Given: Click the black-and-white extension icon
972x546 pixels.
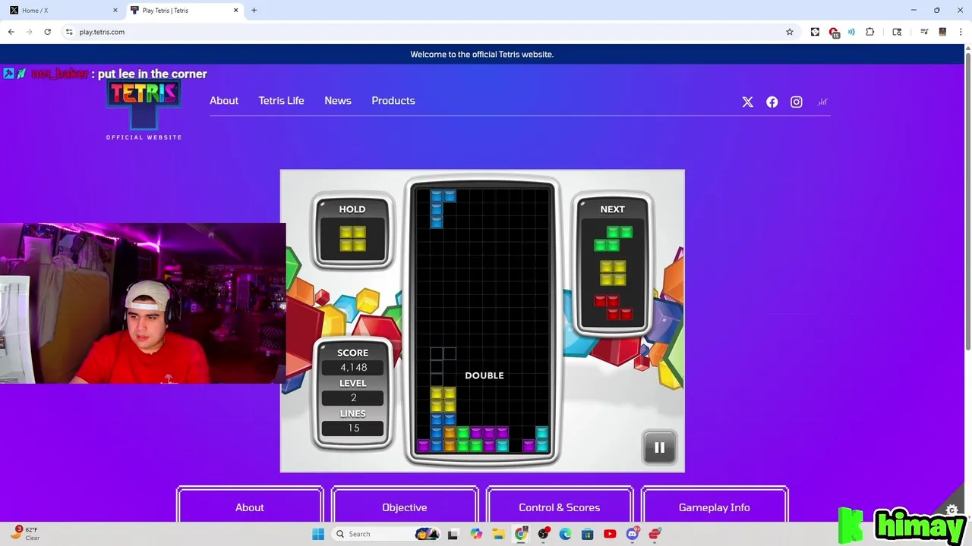Looking at the screenshot, I should [815, 32].
